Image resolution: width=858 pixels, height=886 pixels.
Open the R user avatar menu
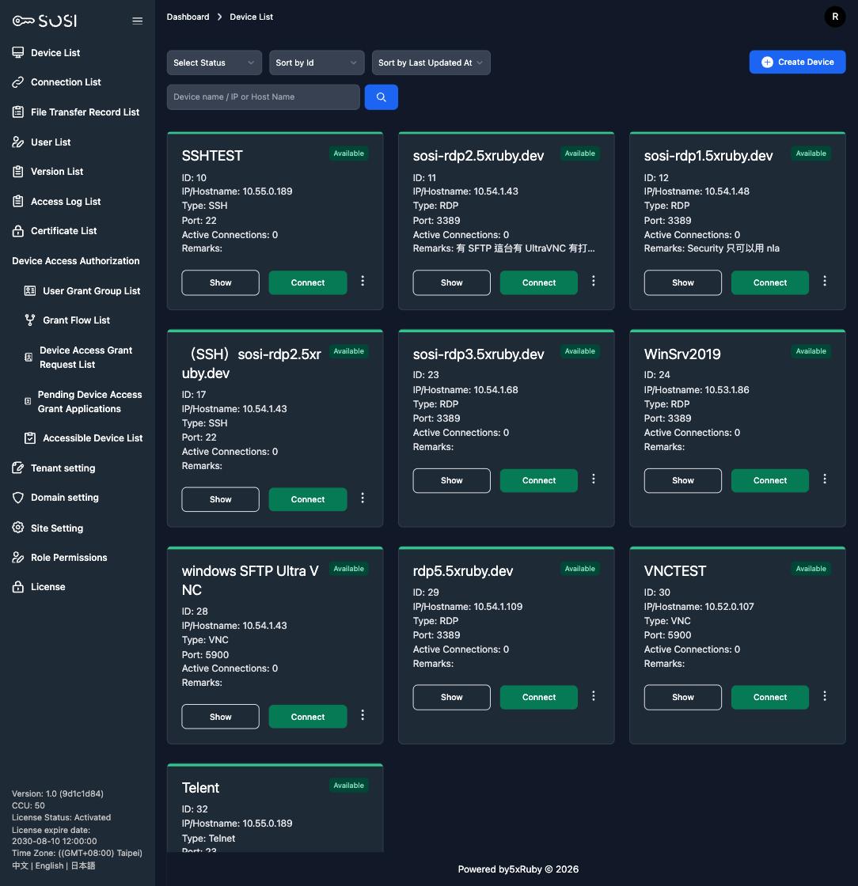[835, 17]
